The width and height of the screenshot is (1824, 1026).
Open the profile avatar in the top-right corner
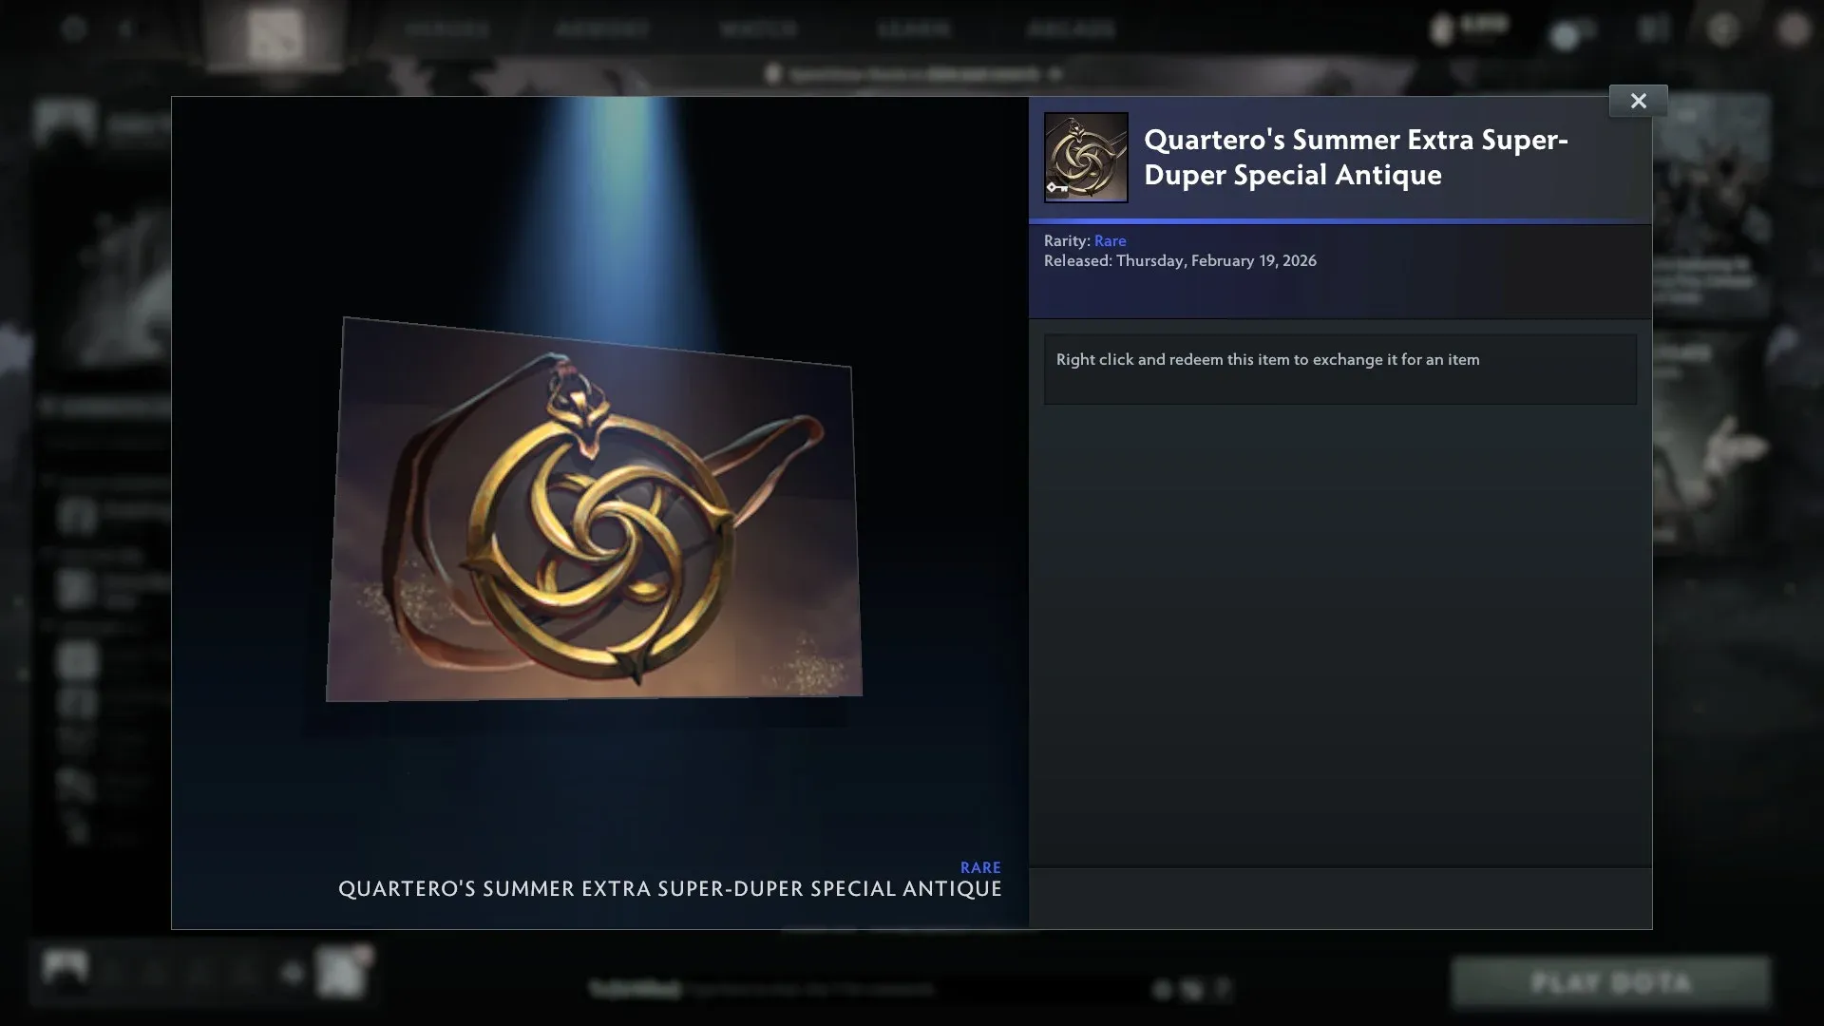pyautogui.click(x=1794, y=29)
